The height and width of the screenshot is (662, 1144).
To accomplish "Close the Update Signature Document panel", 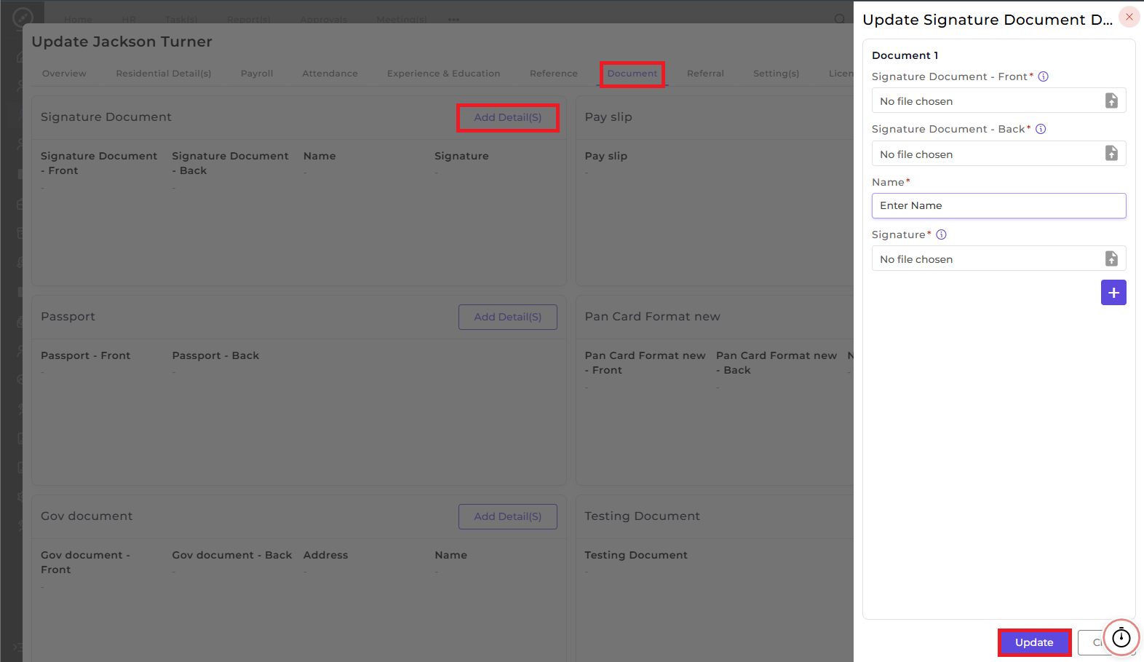I will tap(1129, 17).
